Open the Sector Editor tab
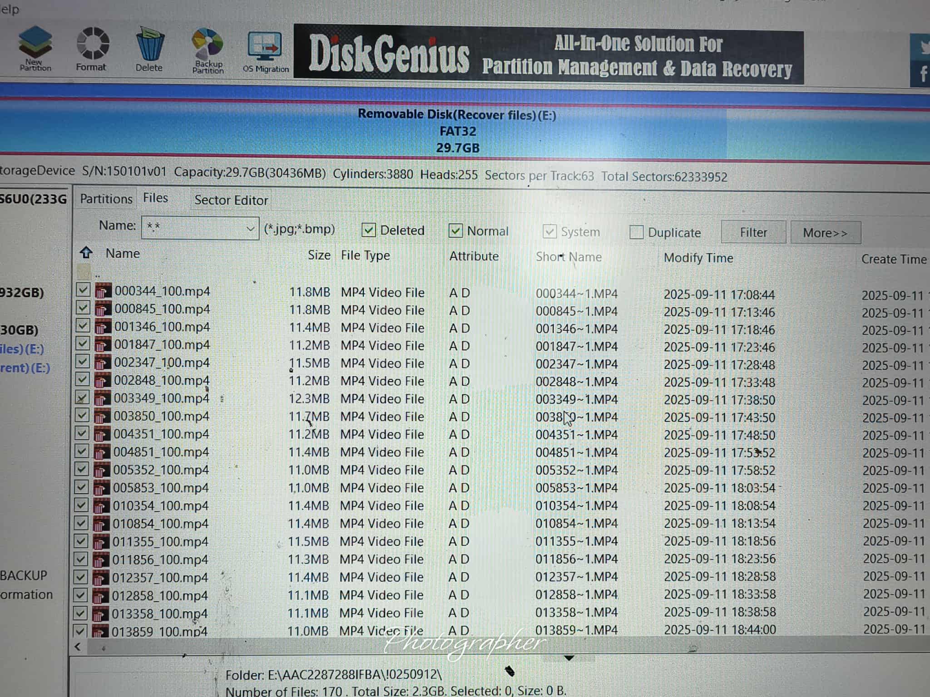 pyautogui.click(x=231, y=200)
